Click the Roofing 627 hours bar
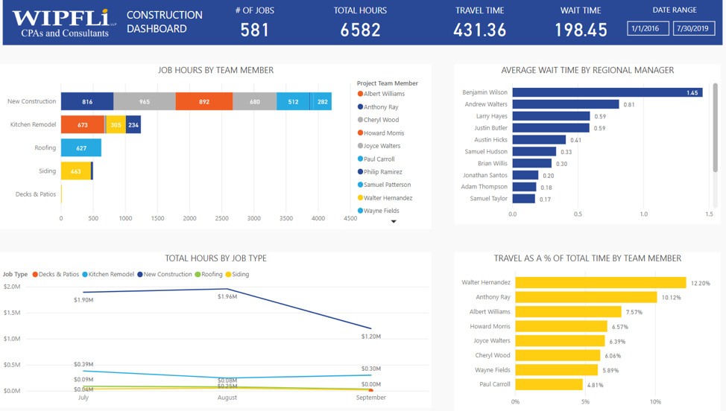726x411 pixels. pos(81,147)
